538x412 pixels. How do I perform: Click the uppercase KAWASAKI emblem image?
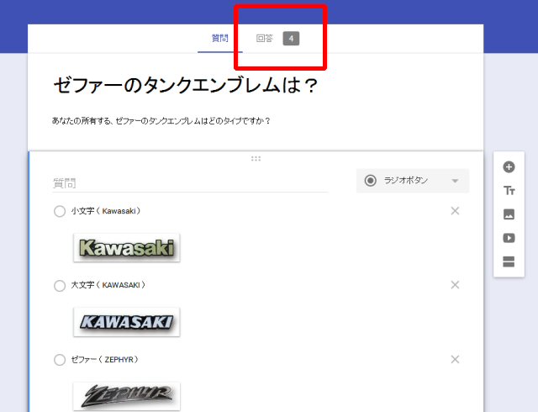click(x=127, y=322)
